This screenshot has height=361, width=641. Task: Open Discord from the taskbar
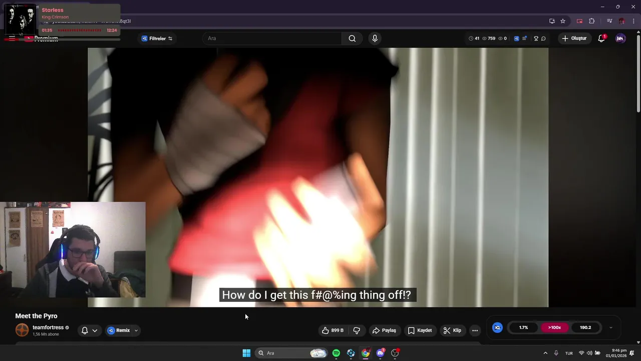click(x=380, y=353)
